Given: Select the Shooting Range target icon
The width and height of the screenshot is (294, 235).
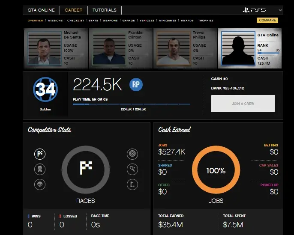Looking at the screenshot, I should point(132,154).
